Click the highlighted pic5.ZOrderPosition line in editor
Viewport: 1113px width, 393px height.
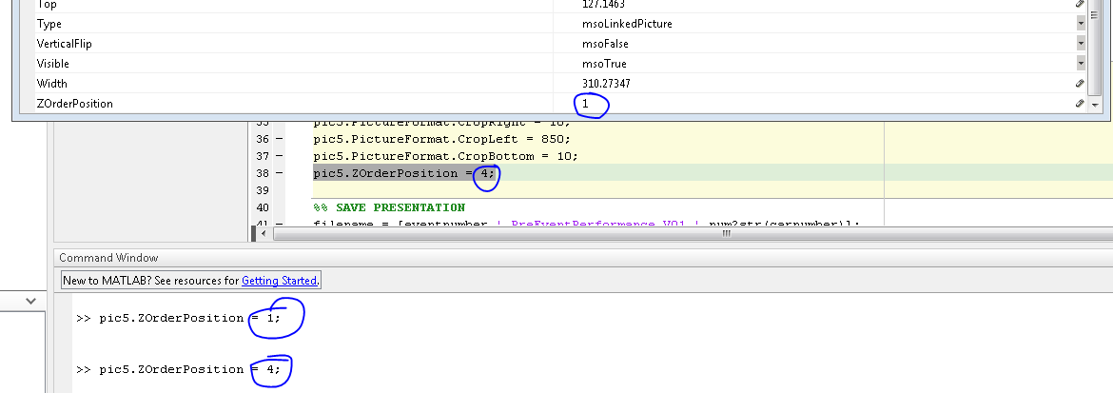[404, 173]
